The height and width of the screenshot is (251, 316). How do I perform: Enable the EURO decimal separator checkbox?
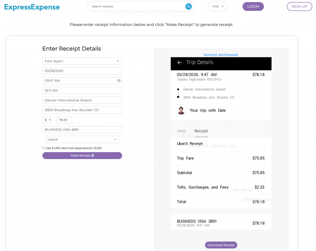coord(44,148)
